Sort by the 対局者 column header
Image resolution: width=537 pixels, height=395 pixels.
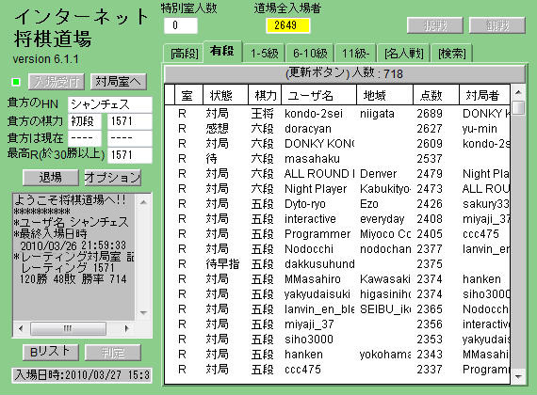(484, 95)
